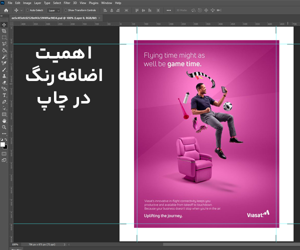Enable the Auto-Select checkbox

point(27,10)
